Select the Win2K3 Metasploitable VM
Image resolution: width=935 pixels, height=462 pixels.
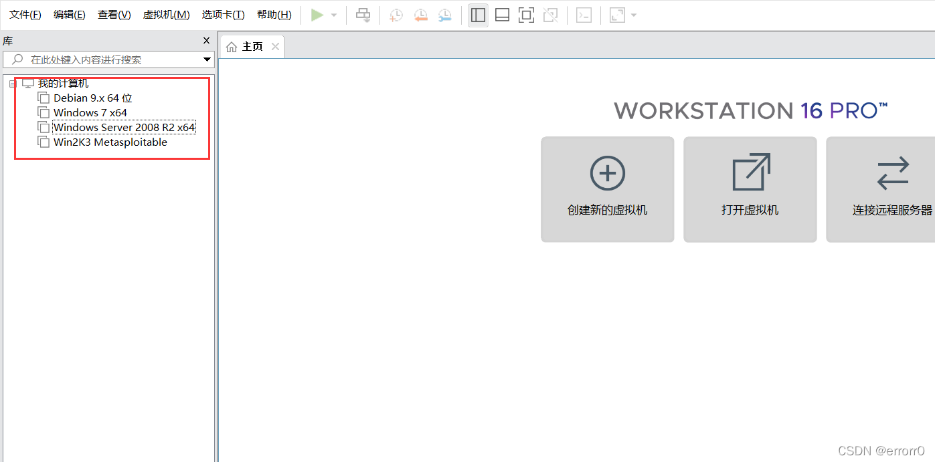click(110, 142)
